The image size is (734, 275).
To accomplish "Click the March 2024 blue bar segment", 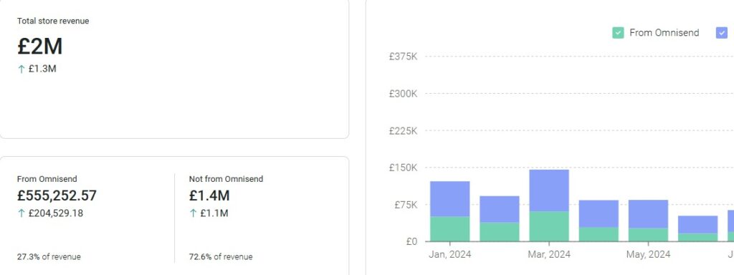I will click(549, 190).
